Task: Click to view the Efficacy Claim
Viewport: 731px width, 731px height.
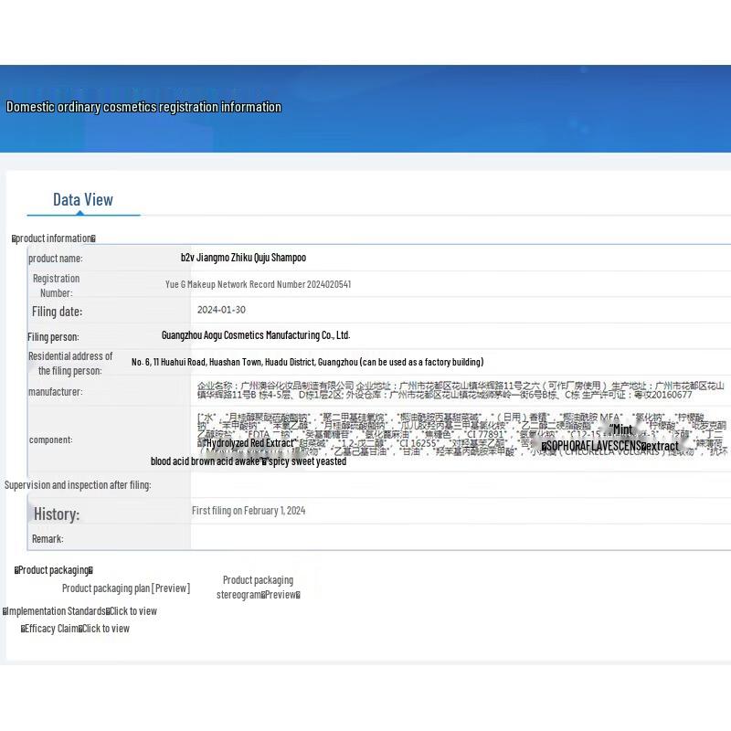Action: click(x=105, y=629)
